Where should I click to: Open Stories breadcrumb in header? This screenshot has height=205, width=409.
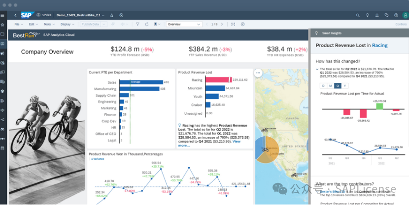coord(44,15)
